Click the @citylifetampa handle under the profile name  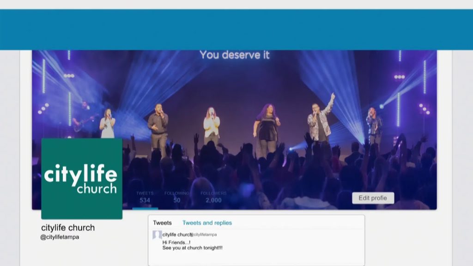[60, 237]
